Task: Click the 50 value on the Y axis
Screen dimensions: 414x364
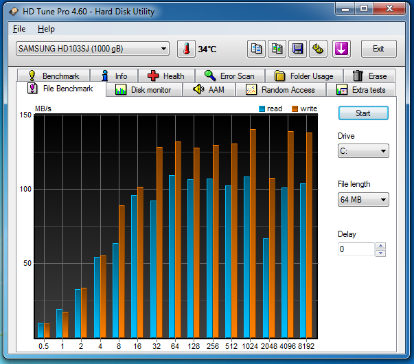Action: click(27, 263)
